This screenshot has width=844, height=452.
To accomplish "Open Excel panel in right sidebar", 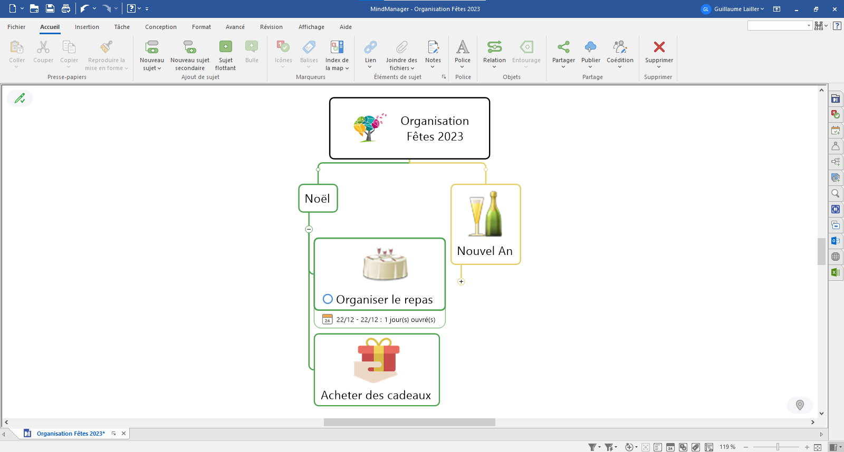I will coord(836,272).
